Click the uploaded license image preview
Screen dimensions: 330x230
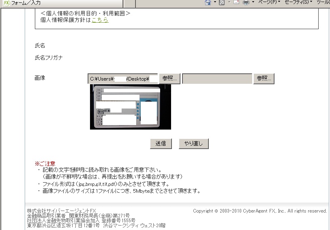(x=130, y=107)
